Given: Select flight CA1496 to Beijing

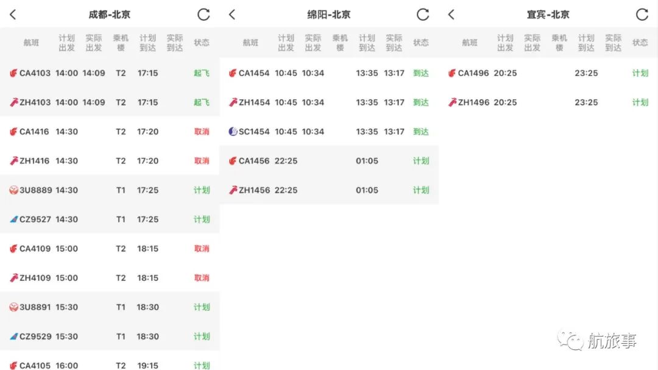Looking at the screenshot, I should coord(548,73).
